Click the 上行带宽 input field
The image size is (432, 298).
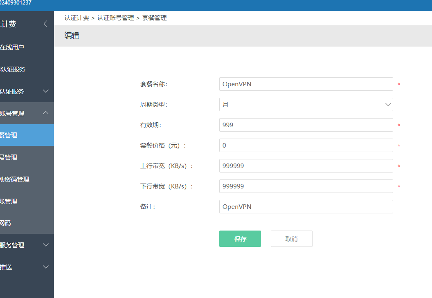click(x=306, y=166)
